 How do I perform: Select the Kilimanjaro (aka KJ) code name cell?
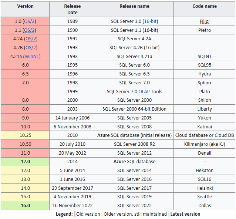(205, 144)
